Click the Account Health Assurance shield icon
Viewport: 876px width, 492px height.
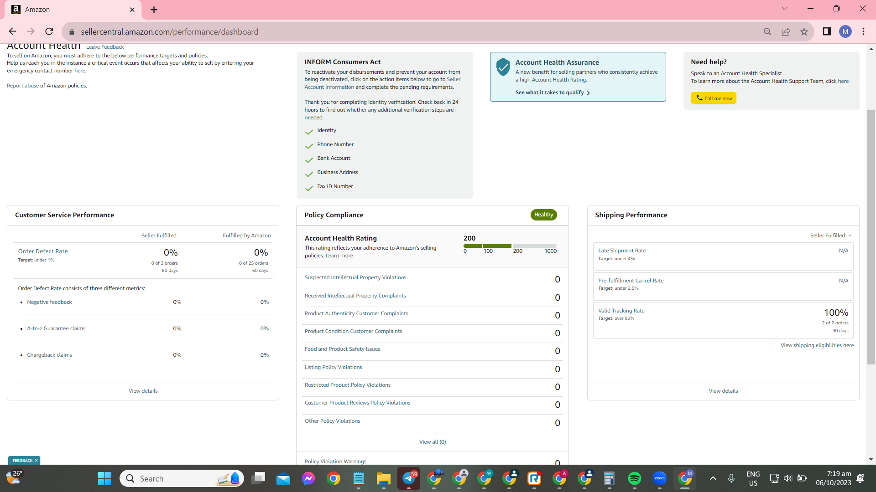[503, 67]
